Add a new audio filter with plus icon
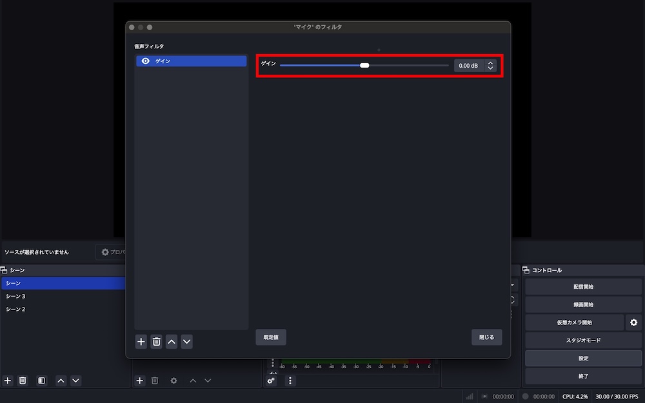Viewport: 645px width, 403px height. 141,342
